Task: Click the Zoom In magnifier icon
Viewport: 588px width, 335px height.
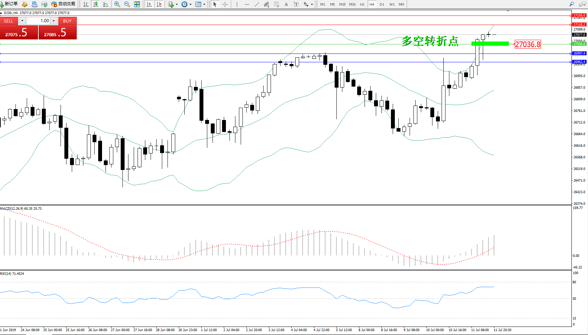Action: pyautogui.click(x=117, y=4)
